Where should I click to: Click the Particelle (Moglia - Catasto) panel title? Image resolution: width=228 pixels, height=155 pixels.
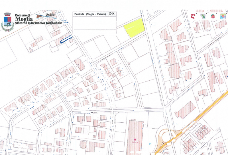(x=90, y=14)
